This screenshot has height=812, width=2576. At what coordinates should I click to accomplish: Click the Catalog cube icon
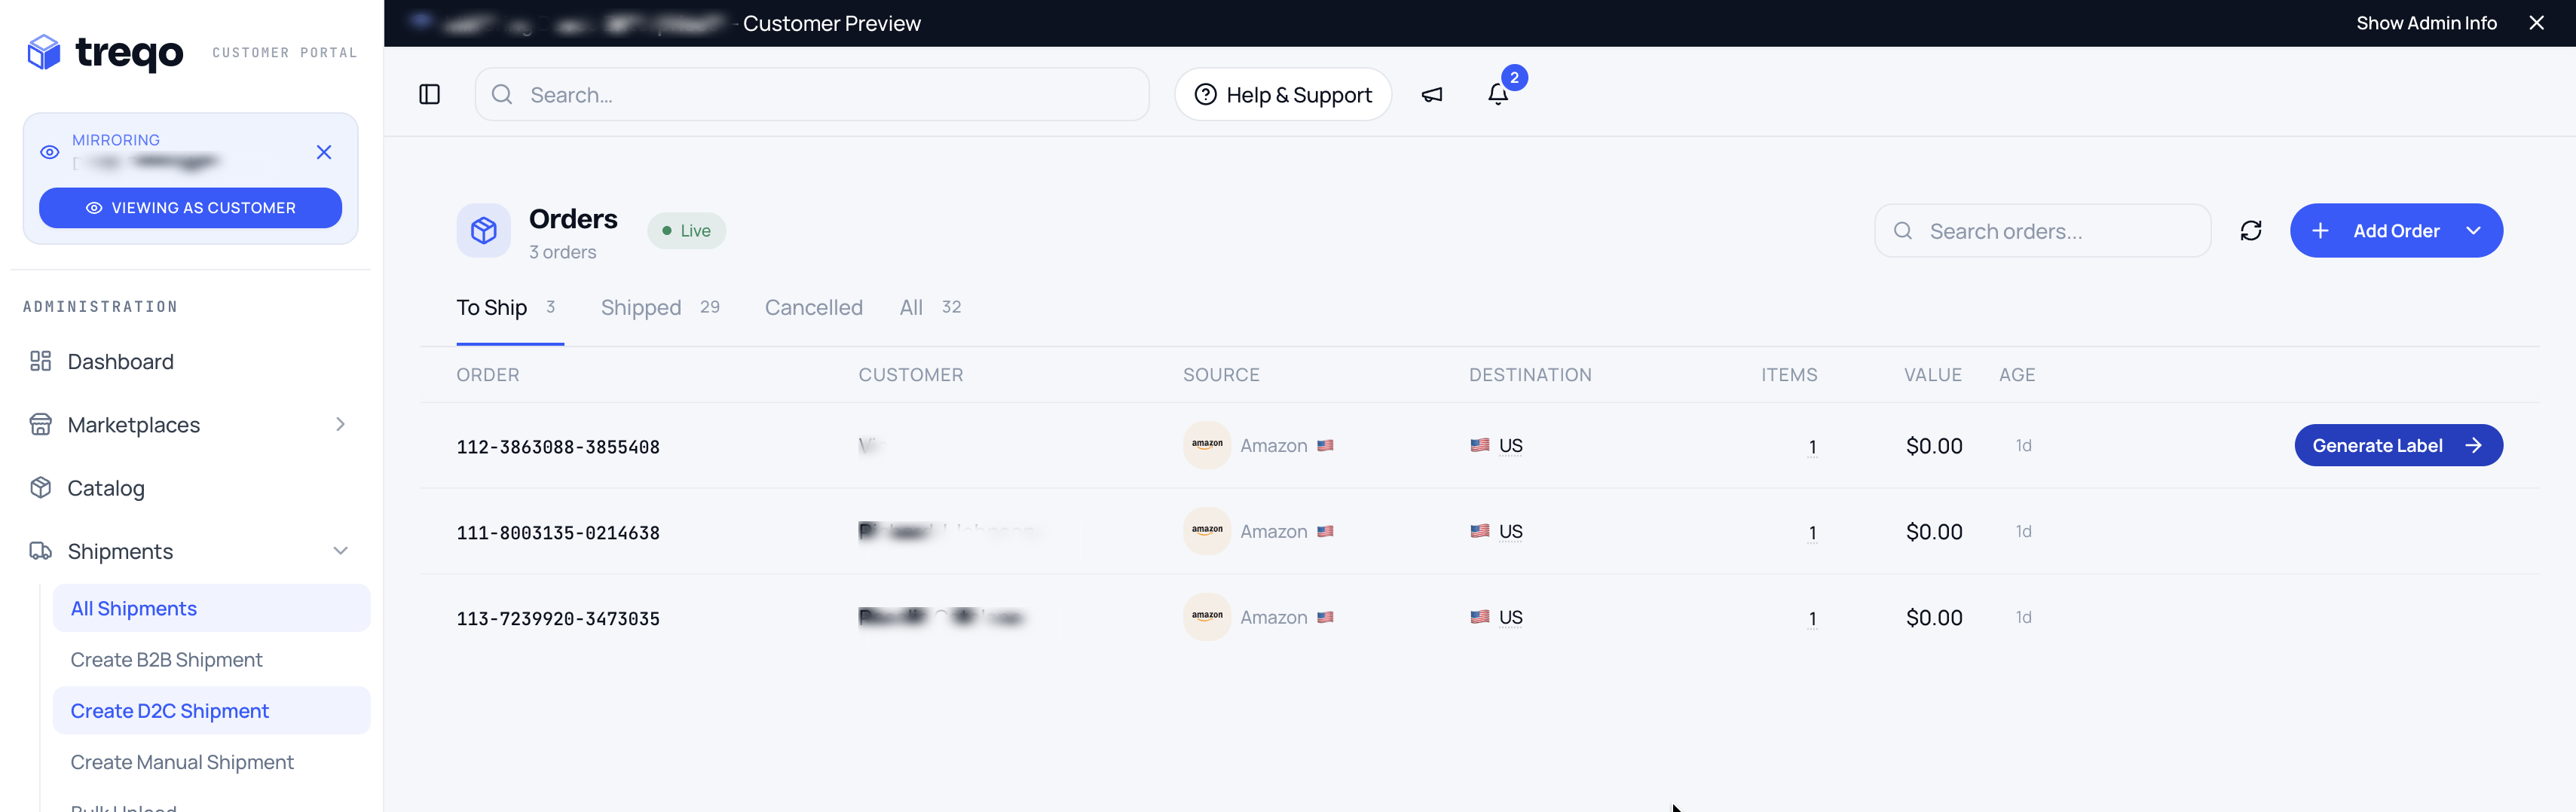point(40,488)
